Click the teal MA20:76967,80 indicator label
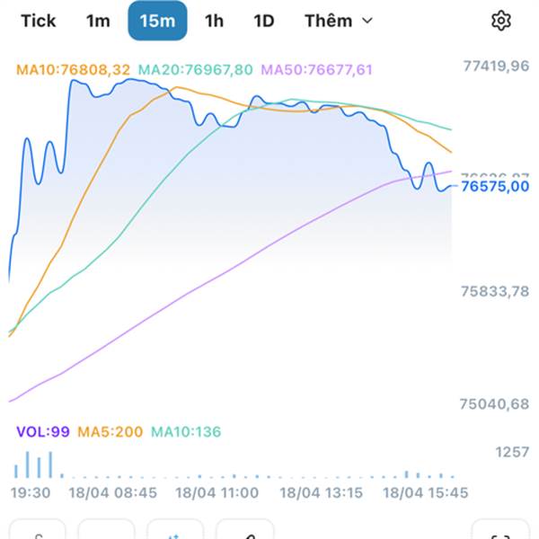 [x=196, y=69]
